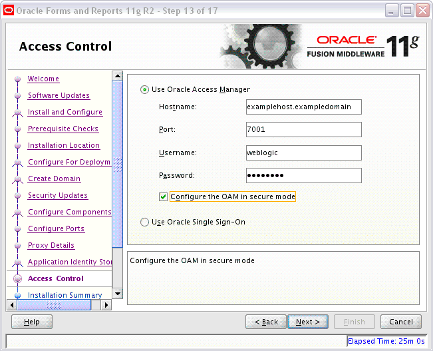Click the step list scroll down arrow

click(x=118, y=294)
